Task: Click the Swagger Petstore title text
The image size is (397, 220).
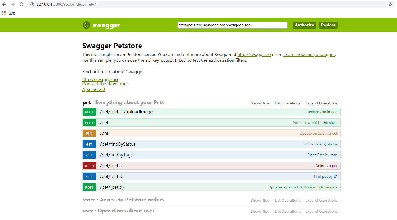Action: coord(112,46)
